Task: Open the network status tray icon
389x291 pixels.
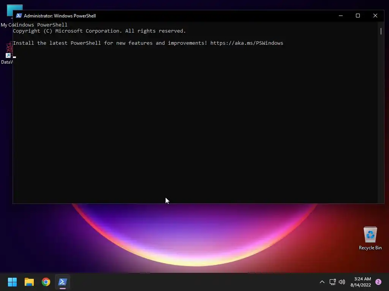Action: [332, 282]
